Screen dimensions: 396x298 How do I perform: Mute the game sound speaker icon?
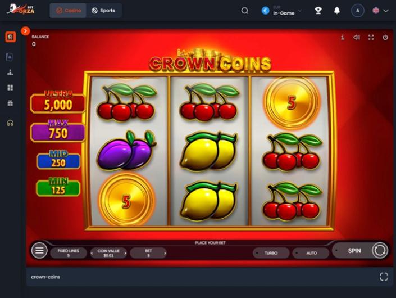click(x=357, y=38)
